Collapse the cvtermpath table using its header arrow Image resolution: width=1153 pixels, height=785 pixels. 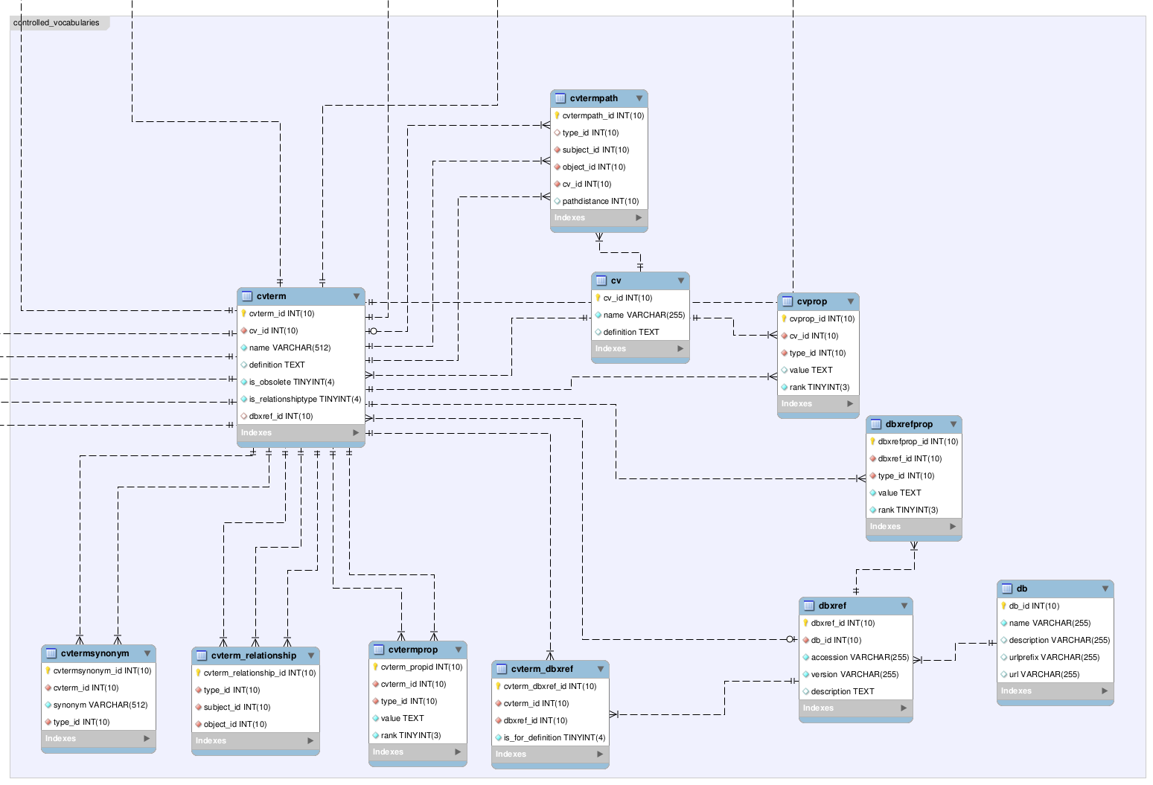coord(639,97)
